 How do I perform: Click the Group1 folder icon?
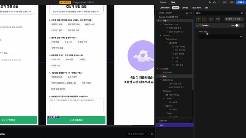point(164,91)
